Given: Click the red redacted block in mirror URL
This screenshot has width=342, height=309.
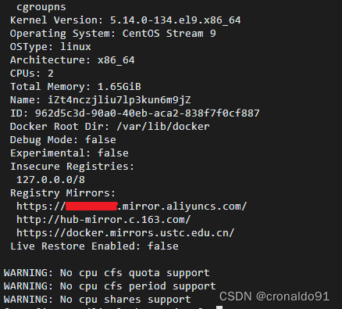Looking at the screenshot, I should coord(91,207).
